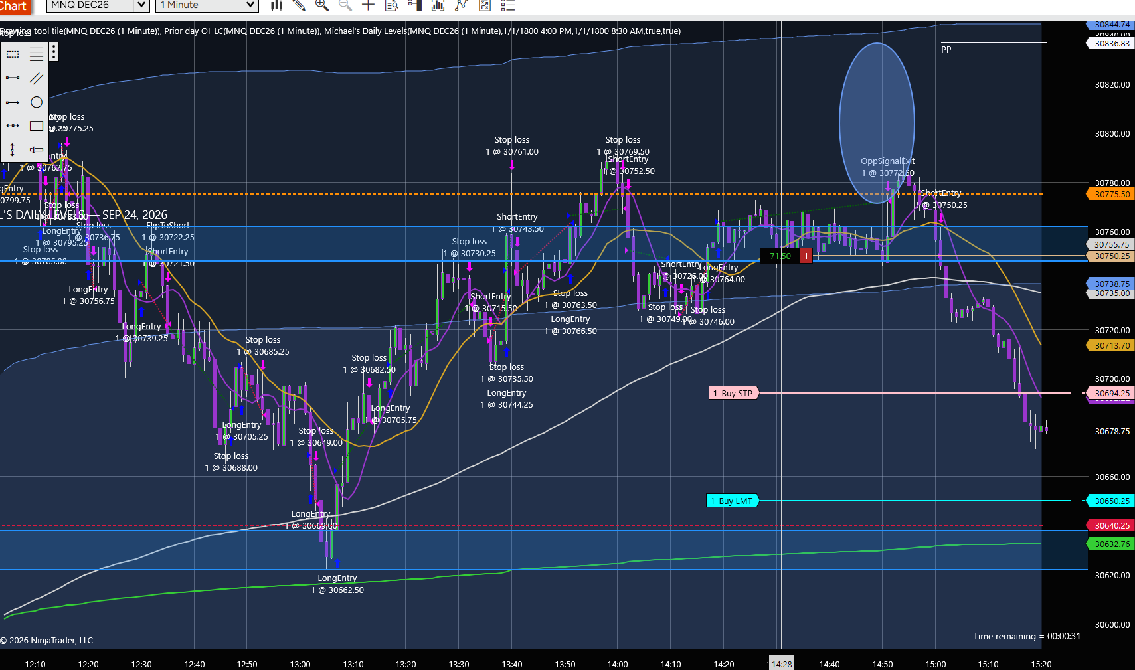Open the Drawing Tools pencil icon

(299, 5)
